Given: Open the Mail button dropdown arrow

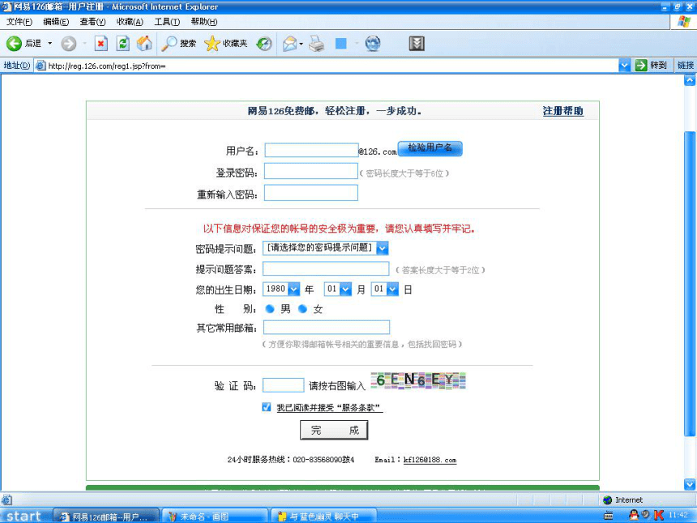Looking at the screenshot, I should [301, 44].
